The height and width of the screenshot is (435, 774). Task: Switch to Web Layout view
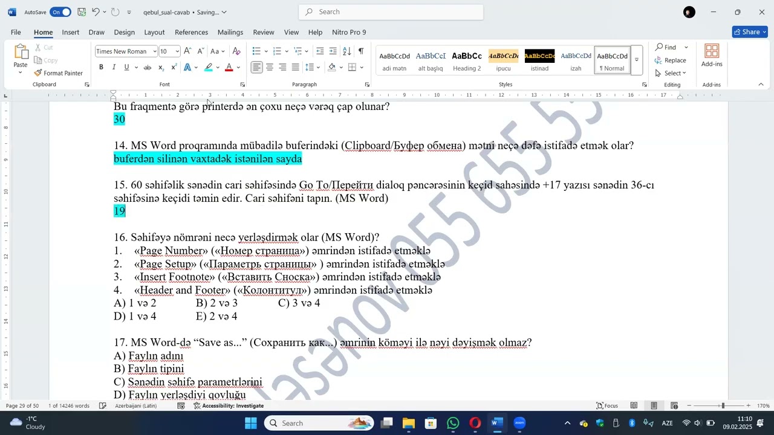point(674,406)
